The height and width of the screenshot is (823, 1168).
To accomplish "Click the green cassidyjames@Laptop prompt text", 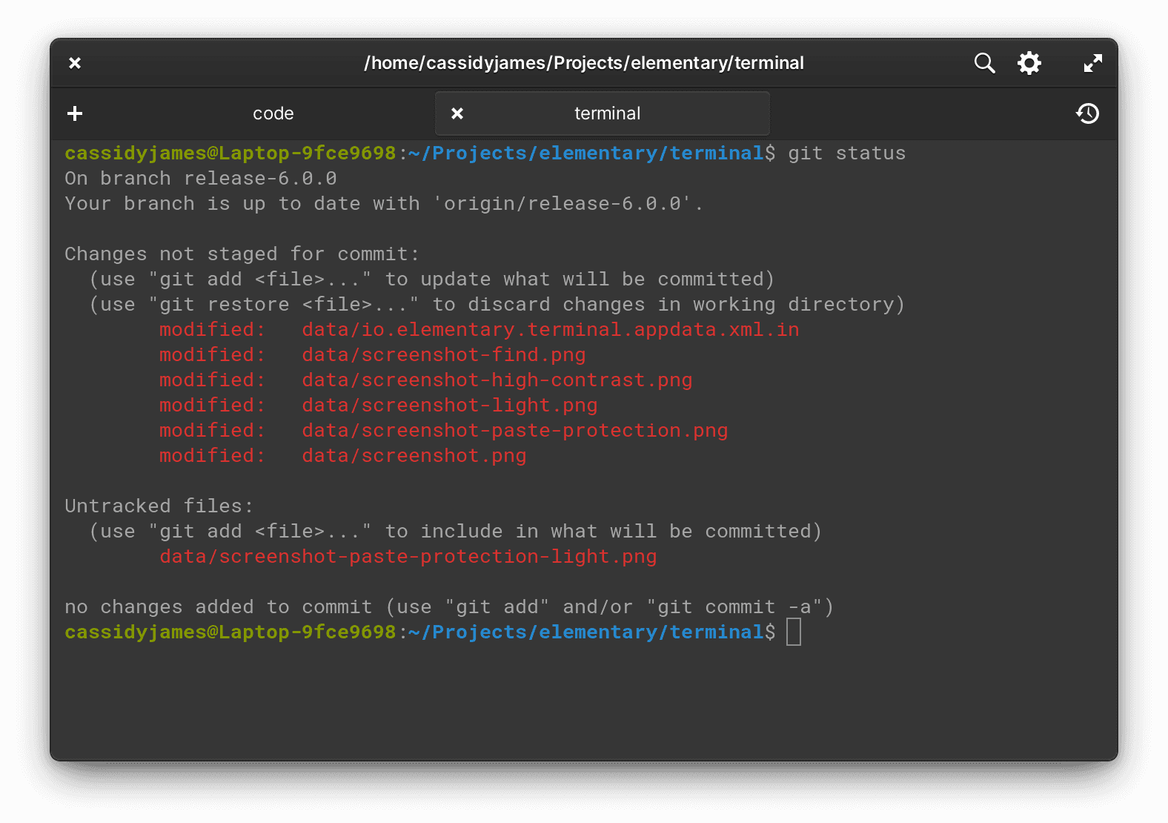I will tap(228, 153).
